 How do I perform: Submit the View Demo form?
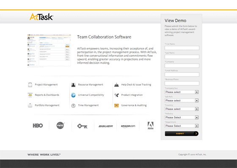pos(182,134)
